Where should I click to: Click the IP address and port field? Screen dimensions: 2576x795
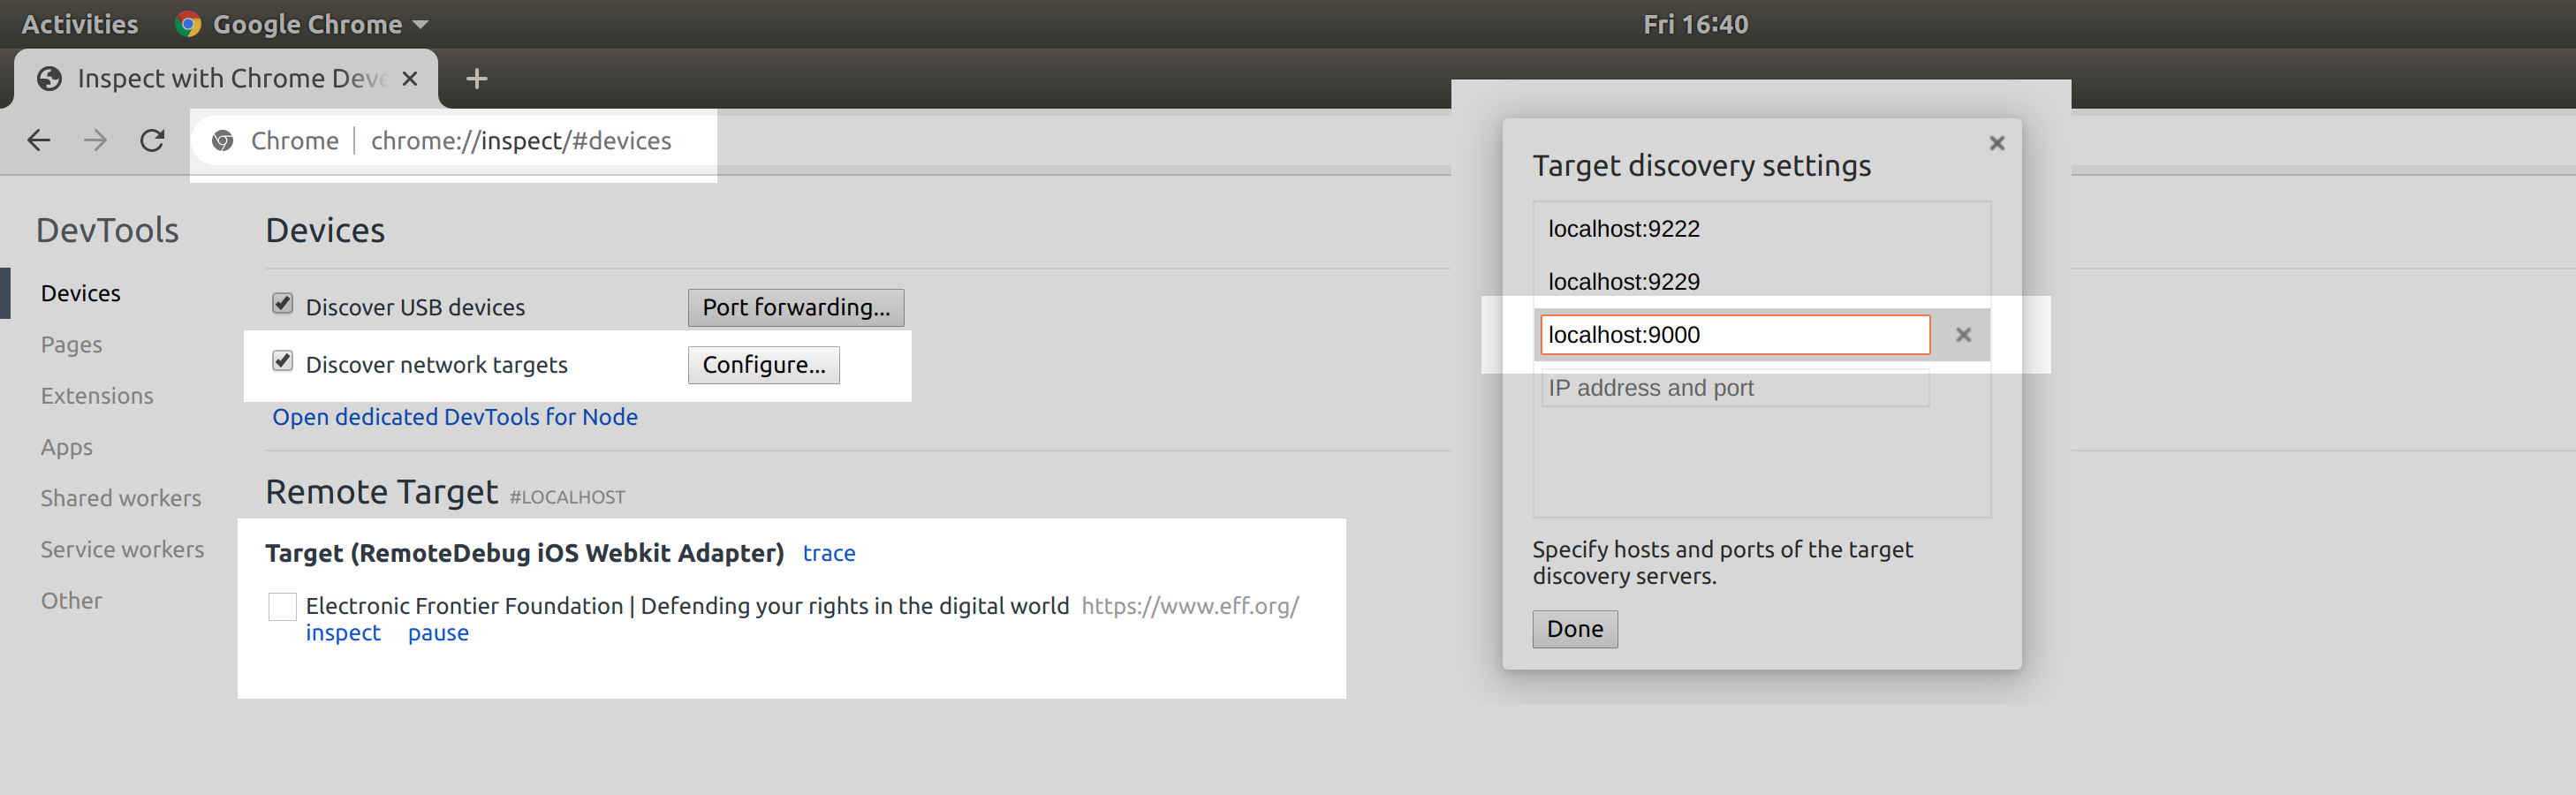(x=1734, y=388)
